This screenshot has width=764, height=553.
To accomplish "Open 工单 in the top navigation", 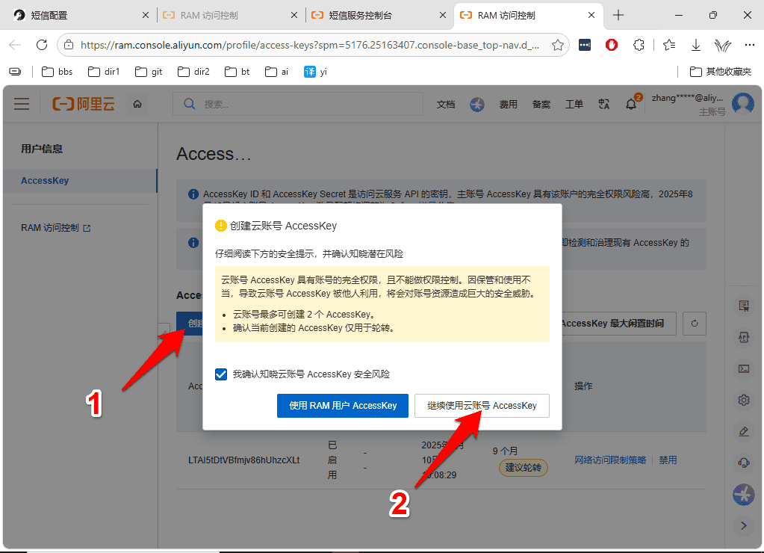I will [x=574, y=105].
